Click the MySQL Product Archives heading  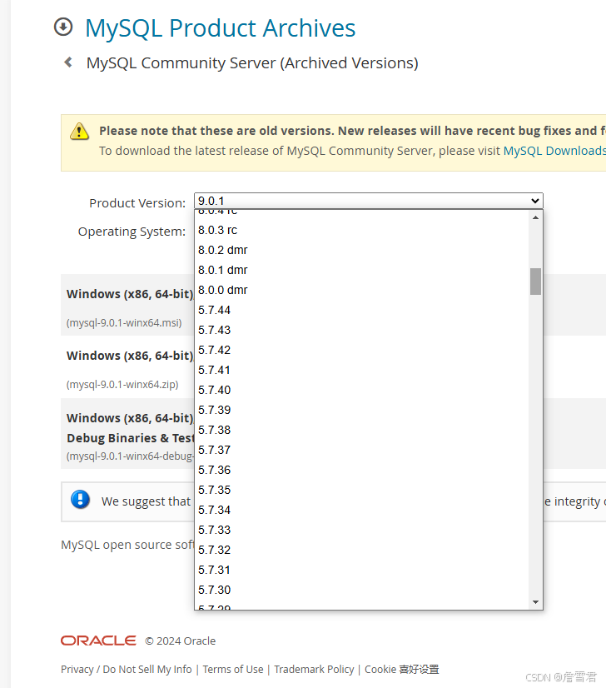220,28
